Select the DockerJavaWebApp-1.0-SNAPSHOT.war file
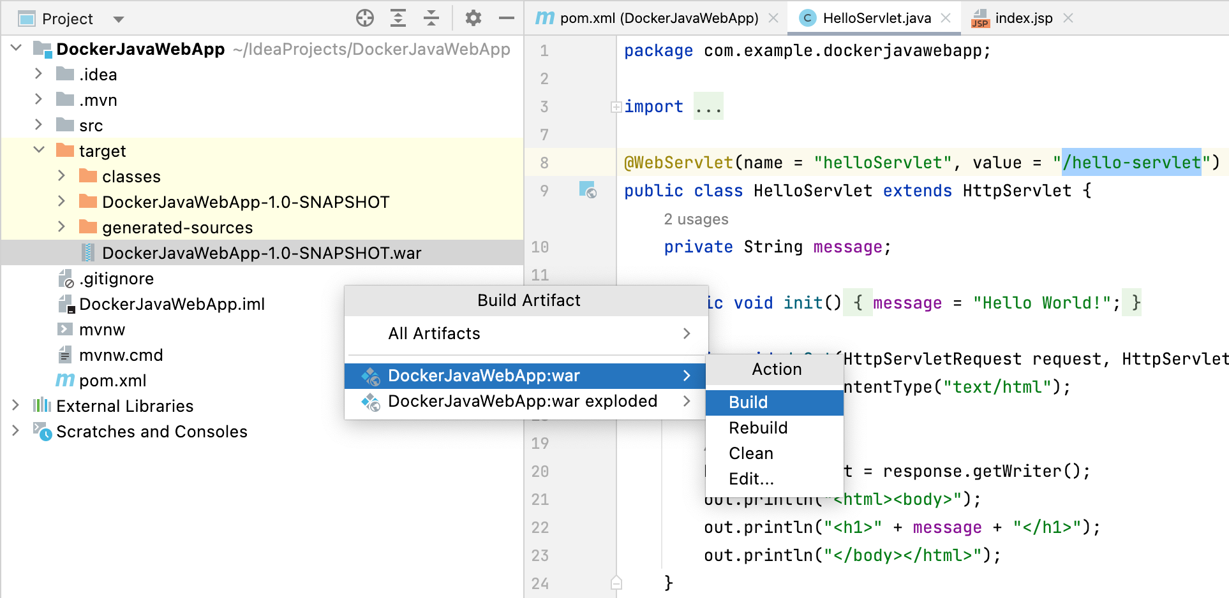Viewport: 1229px width, 598px height. [261, 253]
